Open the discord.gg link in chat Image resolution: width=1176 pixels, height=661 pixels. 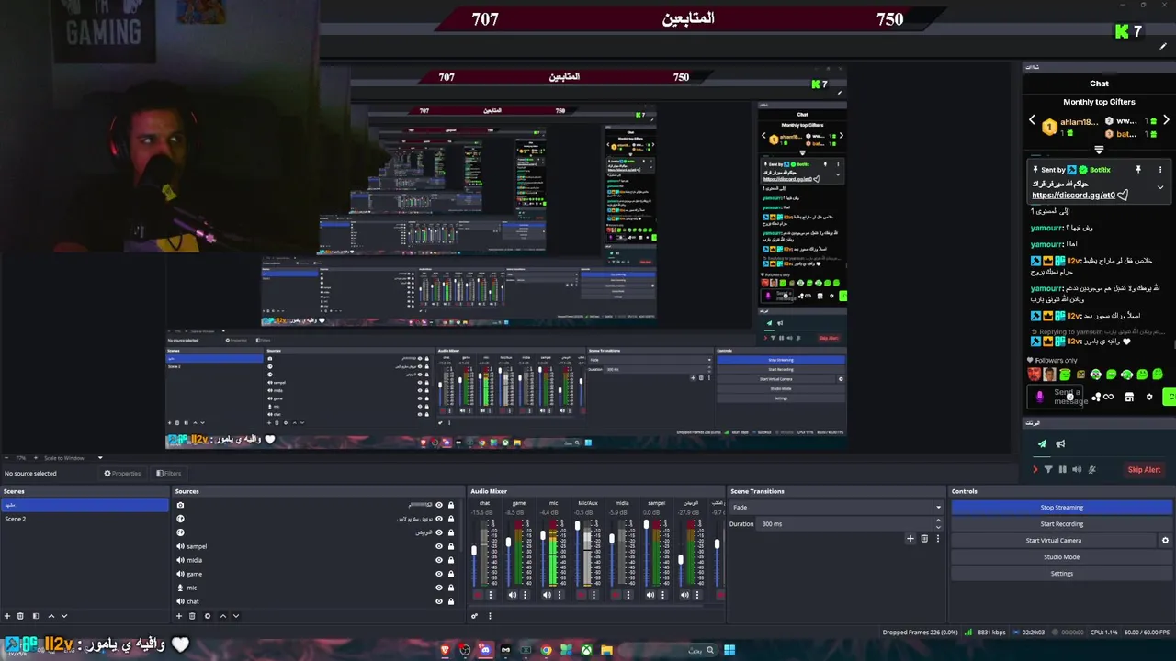tap(1073, 196)
